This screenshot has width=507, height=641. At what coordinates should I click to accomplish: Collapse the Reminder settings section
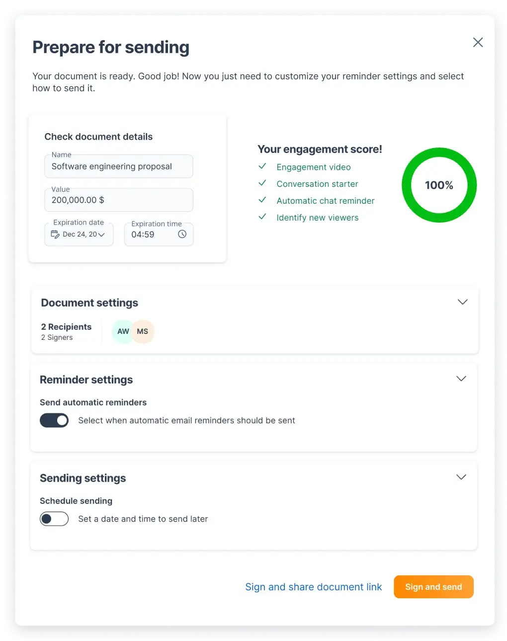pos(461,378)
